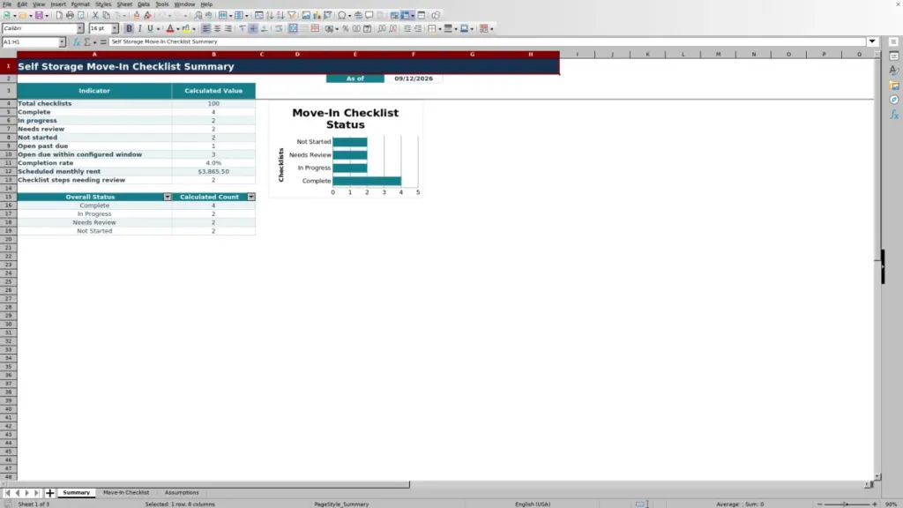Click the Zoom Out minus button
The width and height of the screenshot is (903, 508).
(x=819, y=504)
